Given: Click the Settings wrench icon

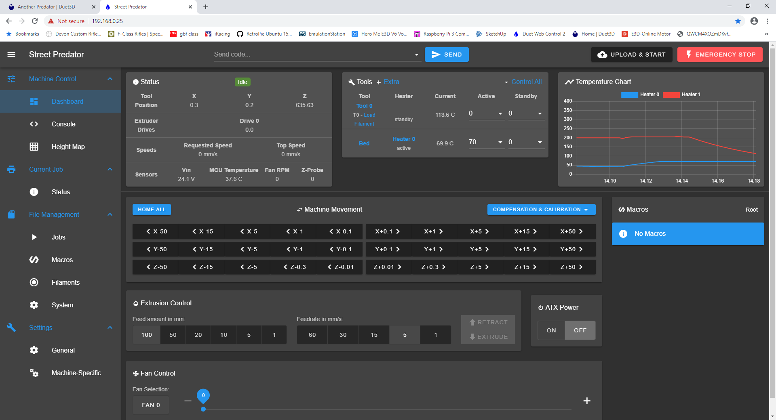Looking at the screenshot, I should [x=11, y=328].
